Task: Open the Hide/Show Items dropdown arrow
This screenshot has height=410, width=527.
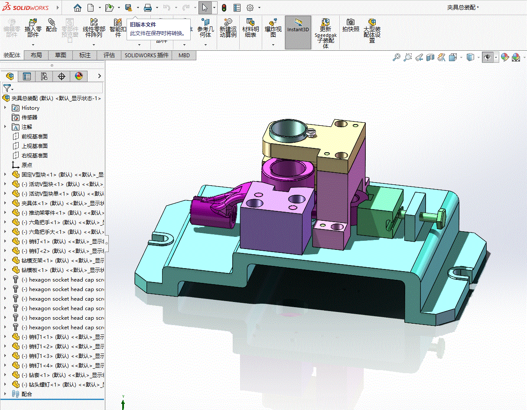Action: [496, 57]
